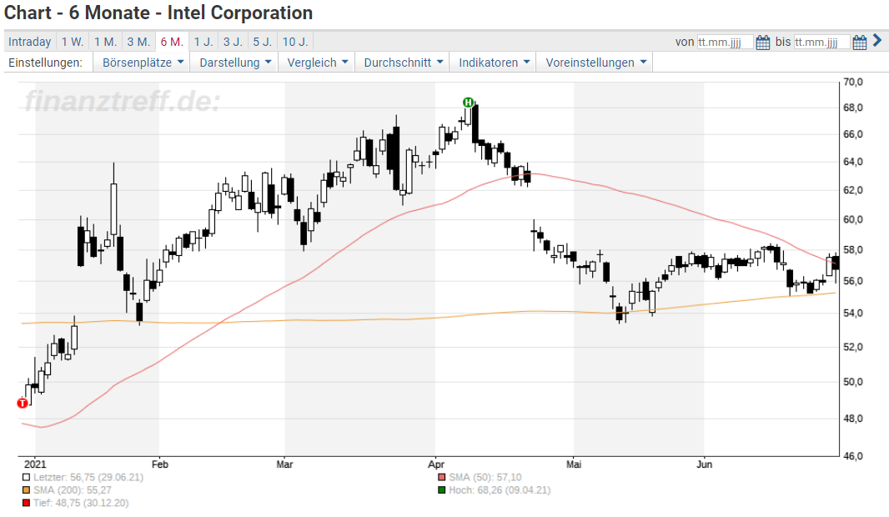
Task: Click the 'Apr' x-axis label
Action: click(436, 464)
